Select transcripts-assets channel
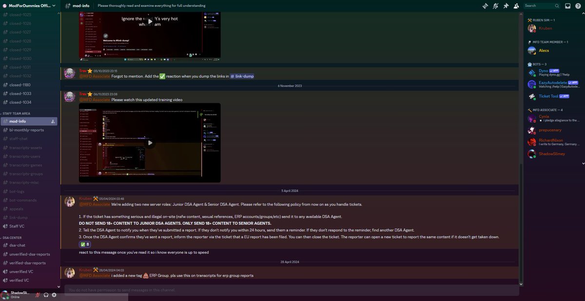Image resolution: width=585 pixels, height=301 pixels. (29, 148)
